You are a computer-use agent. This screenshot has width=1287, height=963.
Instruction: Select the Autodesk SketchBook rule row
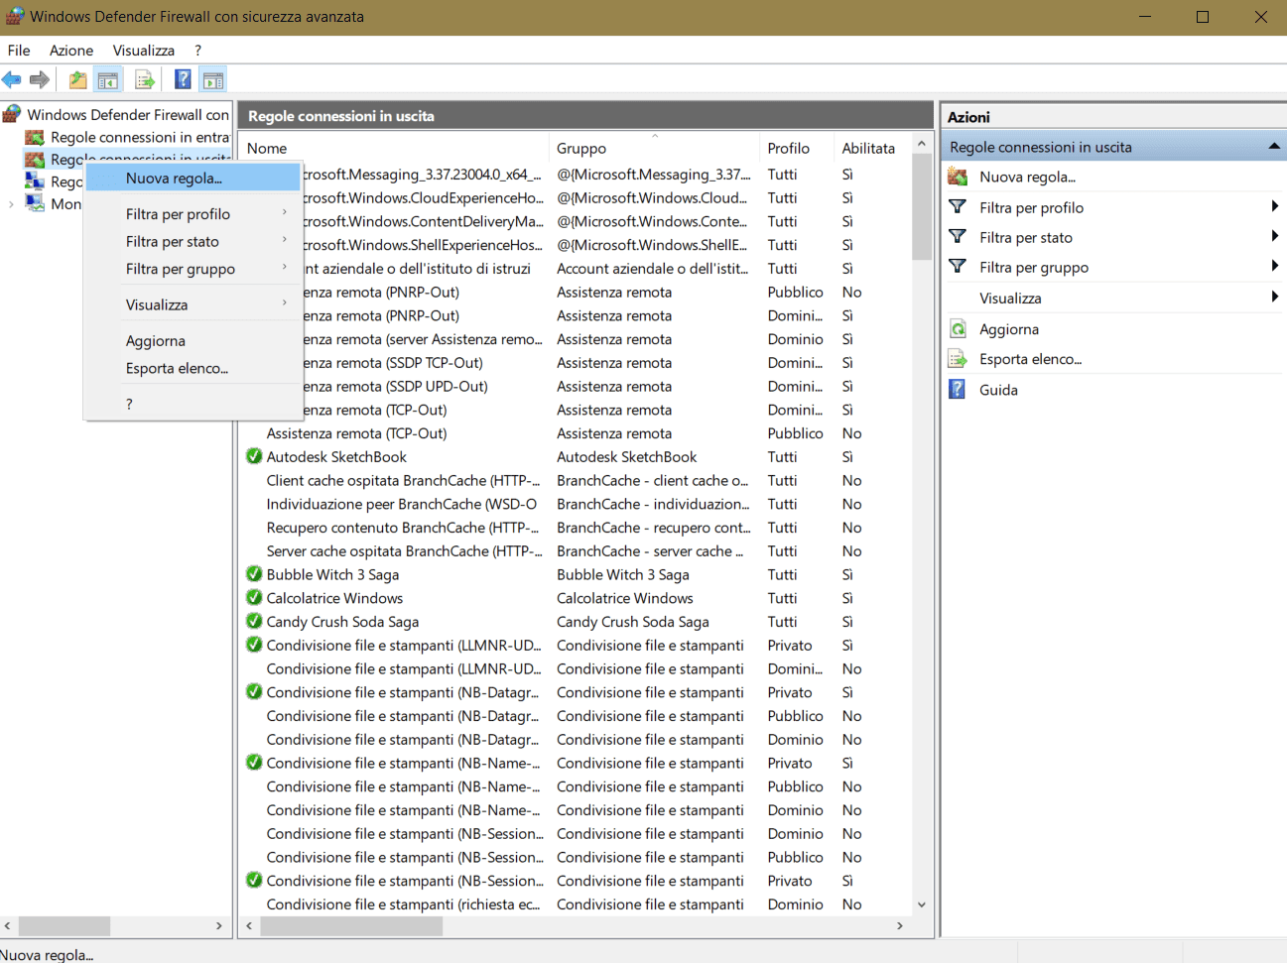coord(336,457)
